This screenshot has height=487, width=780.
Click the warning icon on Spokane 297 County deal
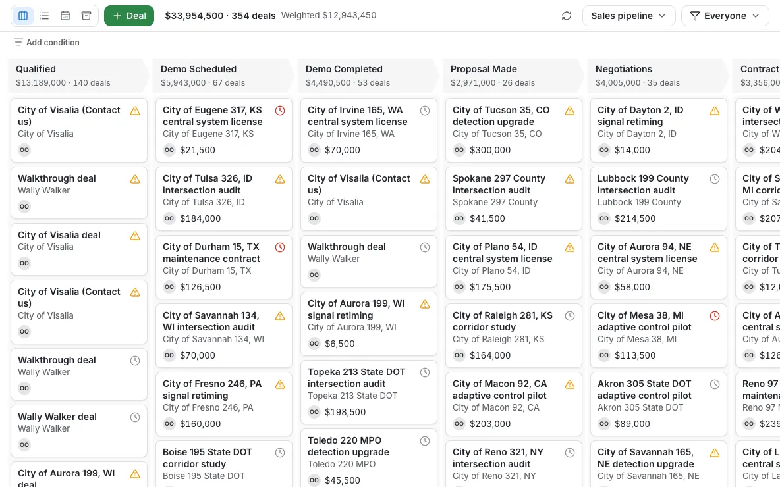pos(570,180)
